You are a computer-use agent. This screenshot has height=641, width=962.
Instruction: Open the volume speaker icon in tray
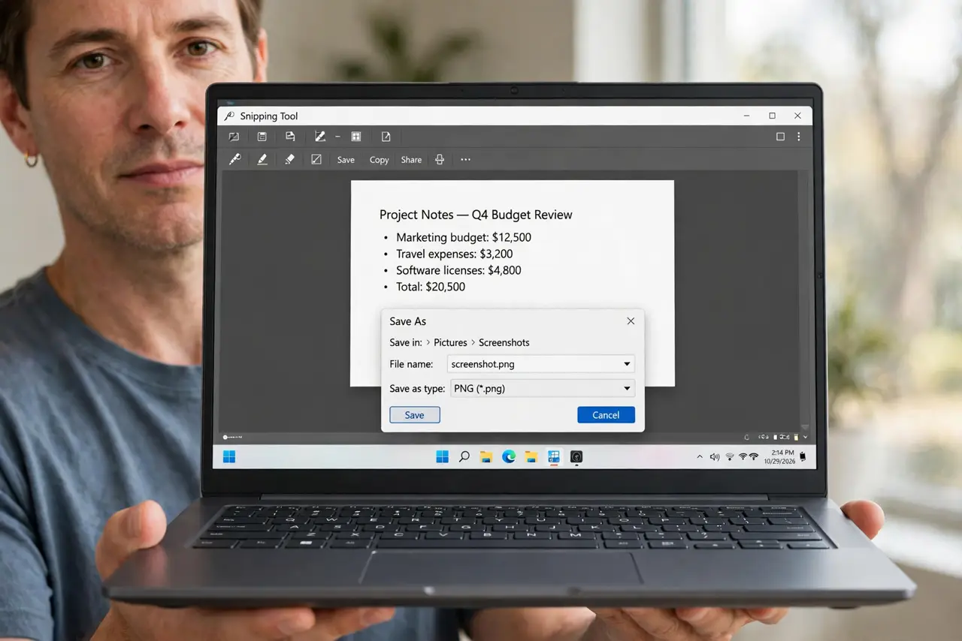(x=714, y=456)
